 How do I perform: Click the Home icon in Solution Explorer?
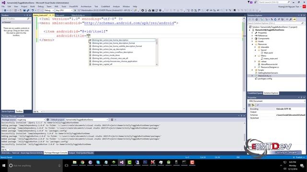click(257, 19)
